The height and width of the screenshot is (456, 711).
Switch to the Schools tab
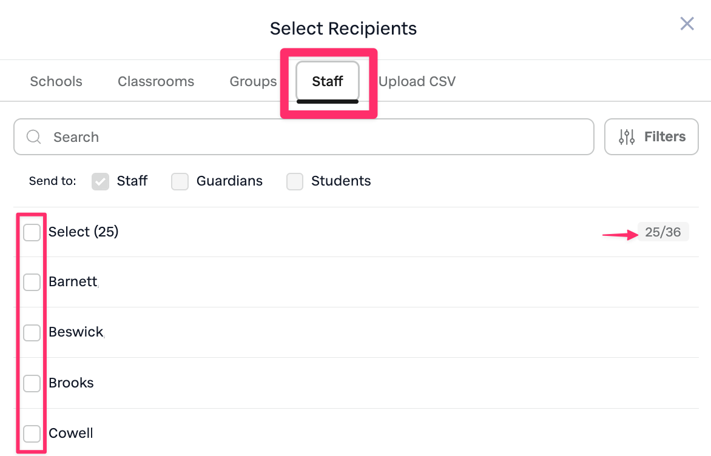56,81
